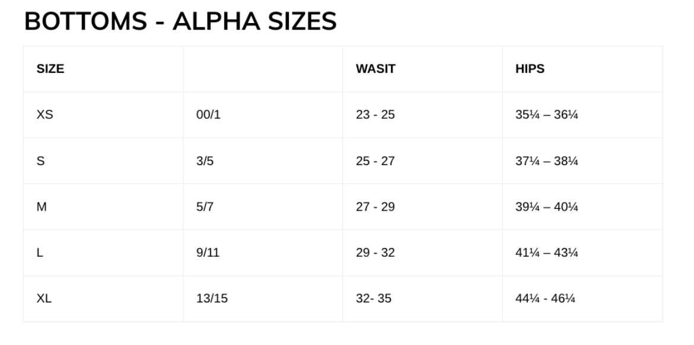Select the 37¼ – 38¼ hips cell
The width and height of the screenshot is (694, 345).
[x=582, y=161]
